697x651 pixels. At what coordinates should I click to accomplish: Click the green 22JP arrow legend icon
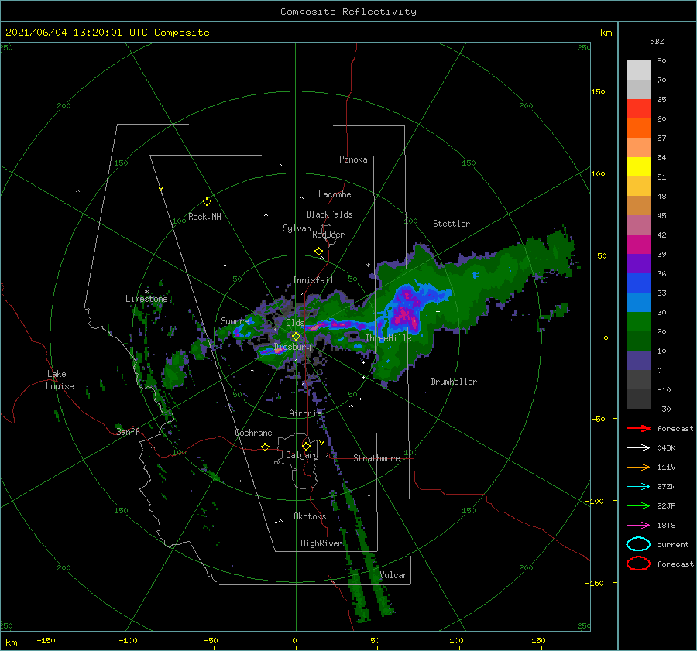tap(638, 505)
